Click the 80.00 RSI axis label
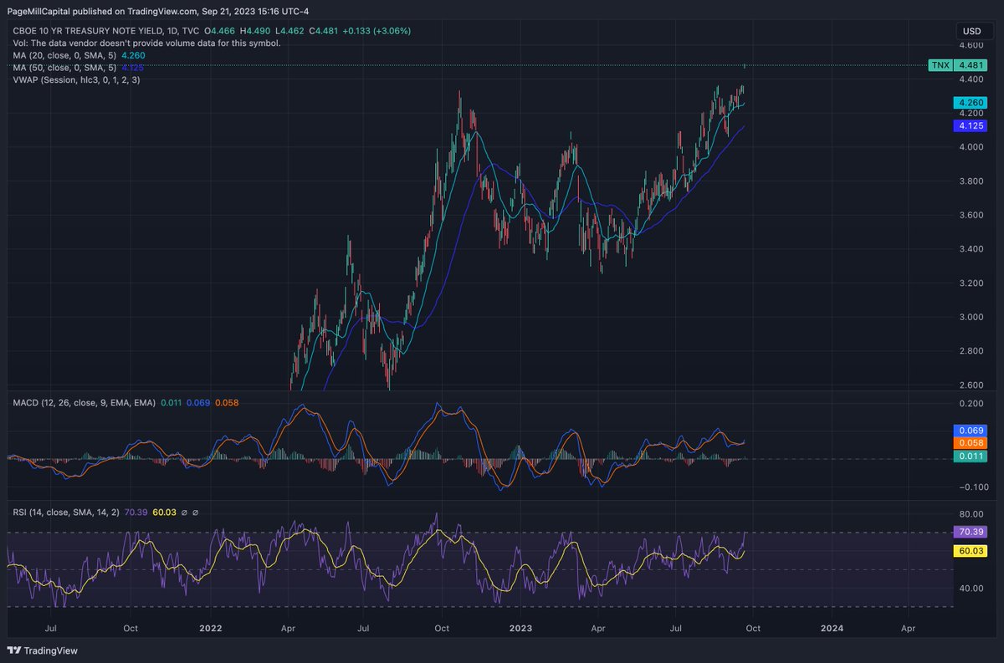The image size is (1004, 663). coord(971,513)
